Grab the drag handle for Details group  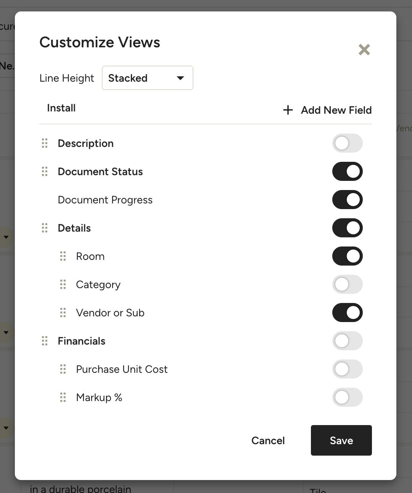(45, 228)
